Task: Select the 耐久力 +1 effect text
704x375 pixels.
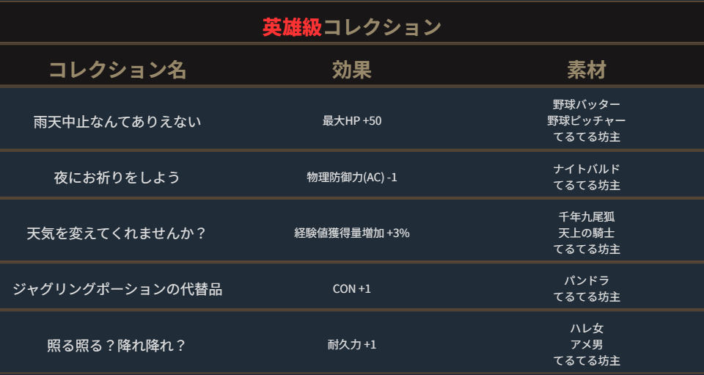Action: coord(352,344)
